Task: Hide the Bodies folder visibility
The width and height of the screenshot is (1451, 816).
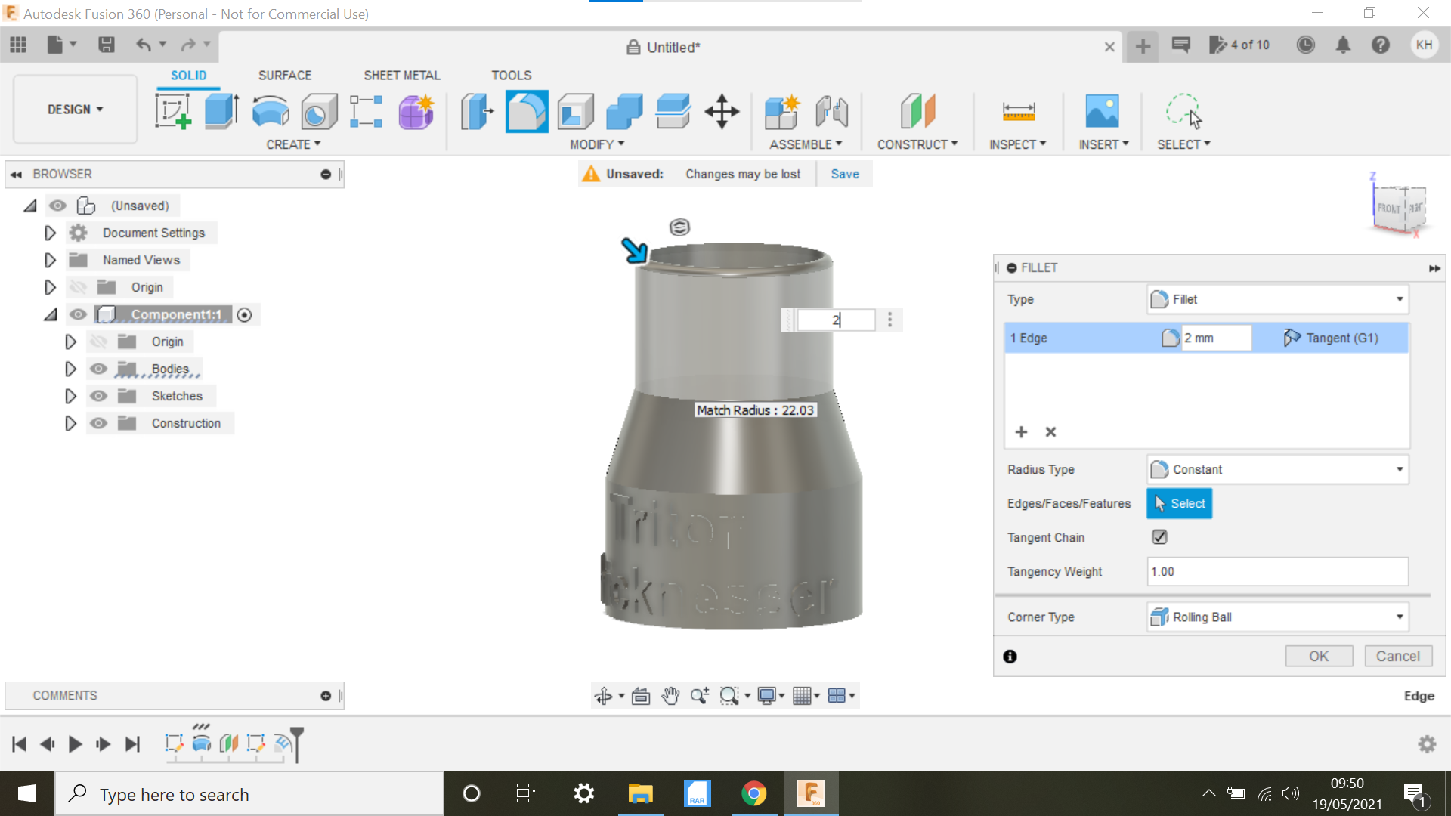Action: (98, 369)
